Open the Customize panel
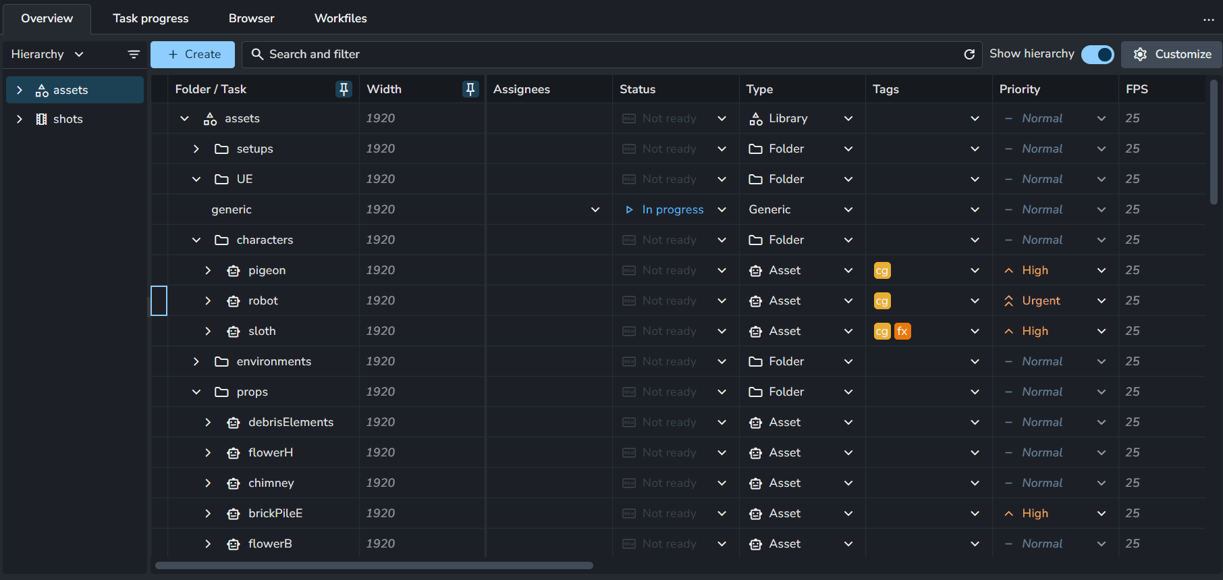The width and height of the screenshot is (1223, 580). (x=1172, y=54)
